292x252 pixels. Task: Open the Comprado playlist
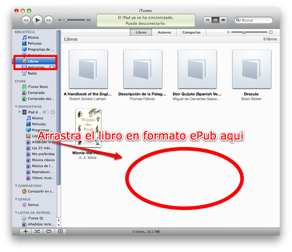point(33,93)
